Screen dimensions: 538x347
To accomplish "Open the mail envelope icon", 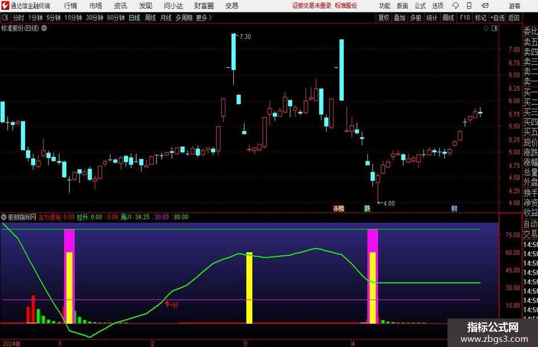I will pos(485,6).
